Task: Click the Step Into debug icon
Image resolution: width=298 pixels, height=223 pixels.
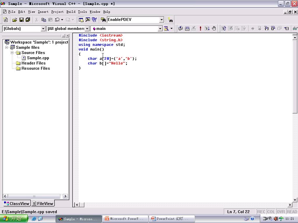Action: click(267, 29)
